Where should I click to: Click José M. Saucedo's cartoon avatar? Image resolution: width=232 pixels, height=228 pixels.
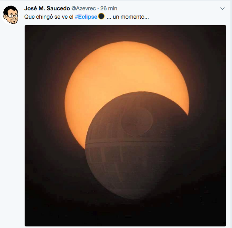(x=11, y=15)
